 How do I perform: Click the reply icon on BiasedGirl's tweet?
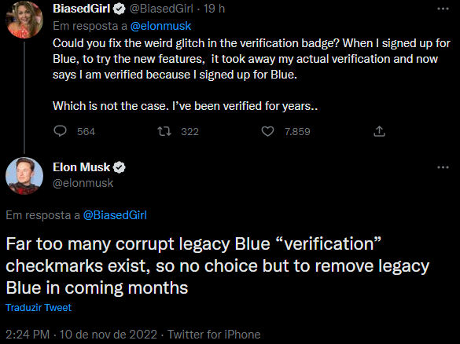pos(60,131)
